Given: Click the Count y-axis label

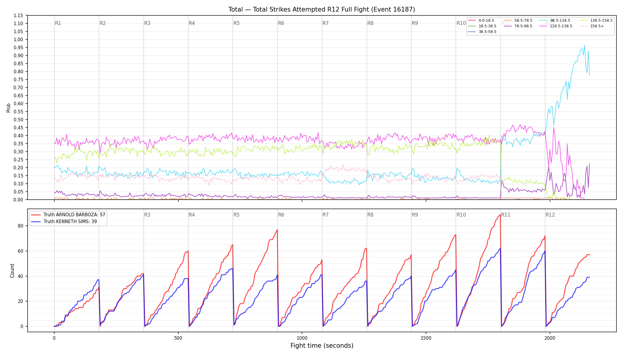Looking at the screenshot, I should click(12, 271).
